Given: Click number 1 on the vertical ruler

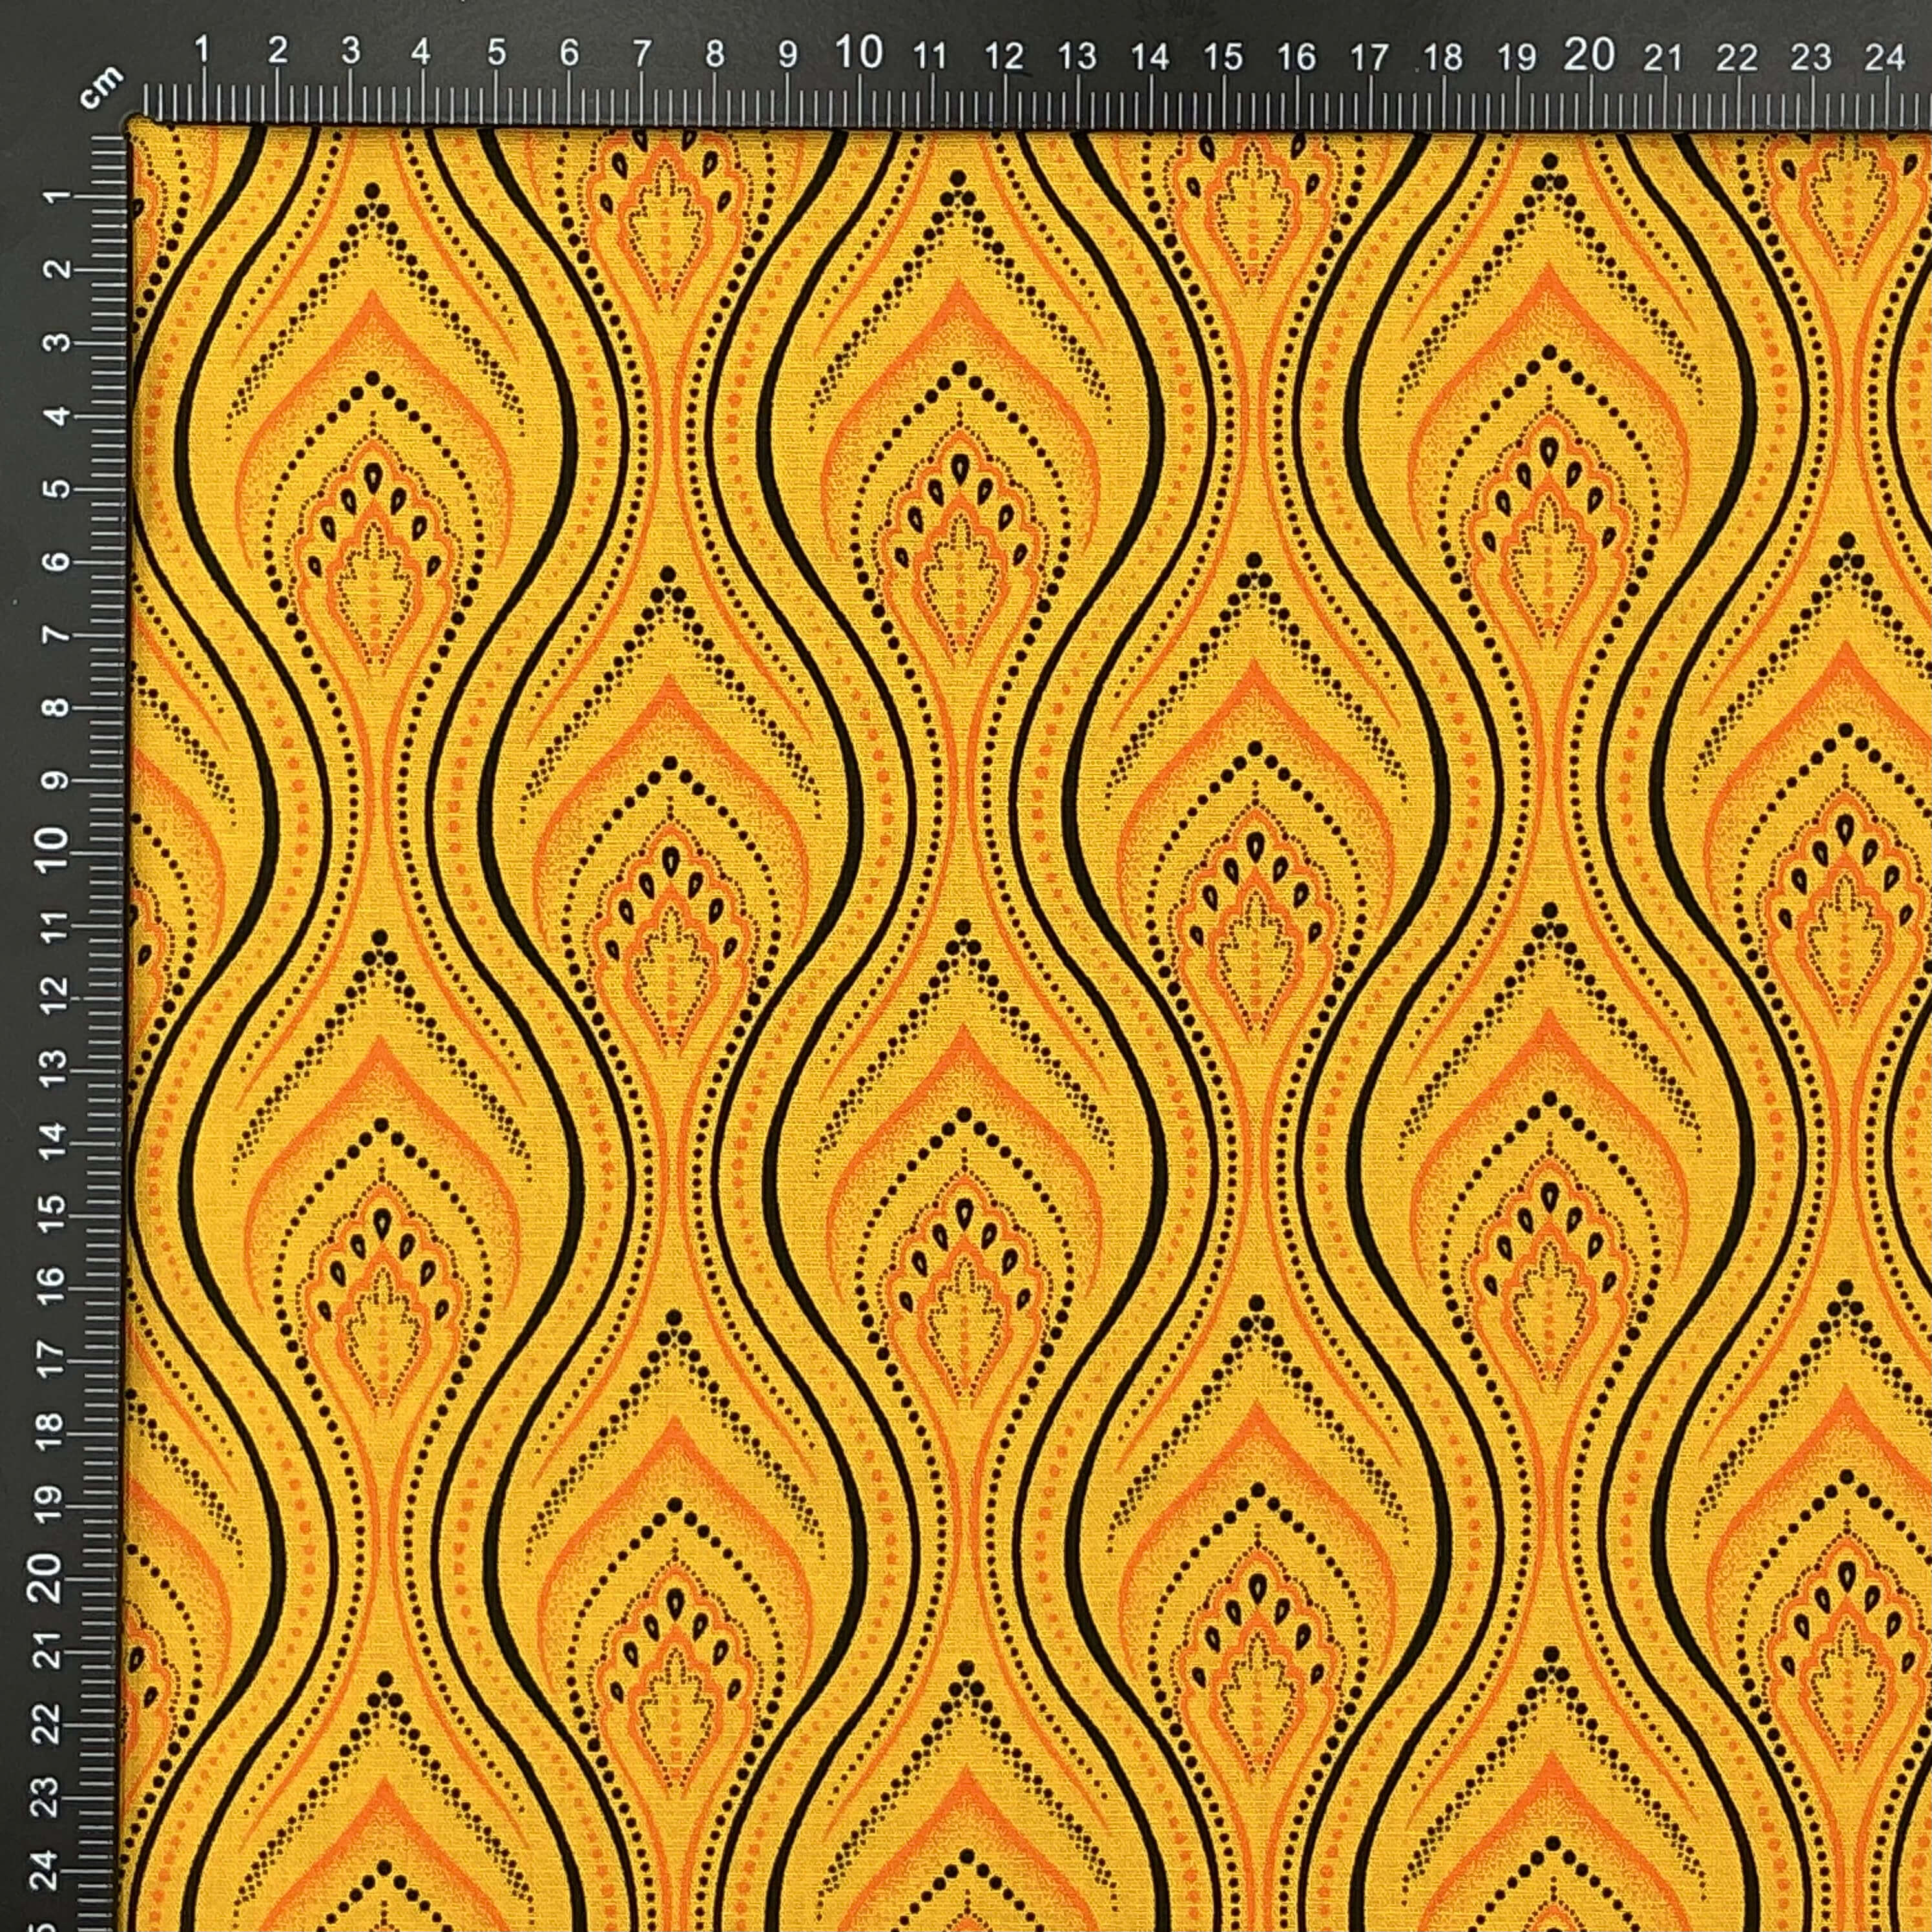Looking at the screenshot, I should coord(59,194).
